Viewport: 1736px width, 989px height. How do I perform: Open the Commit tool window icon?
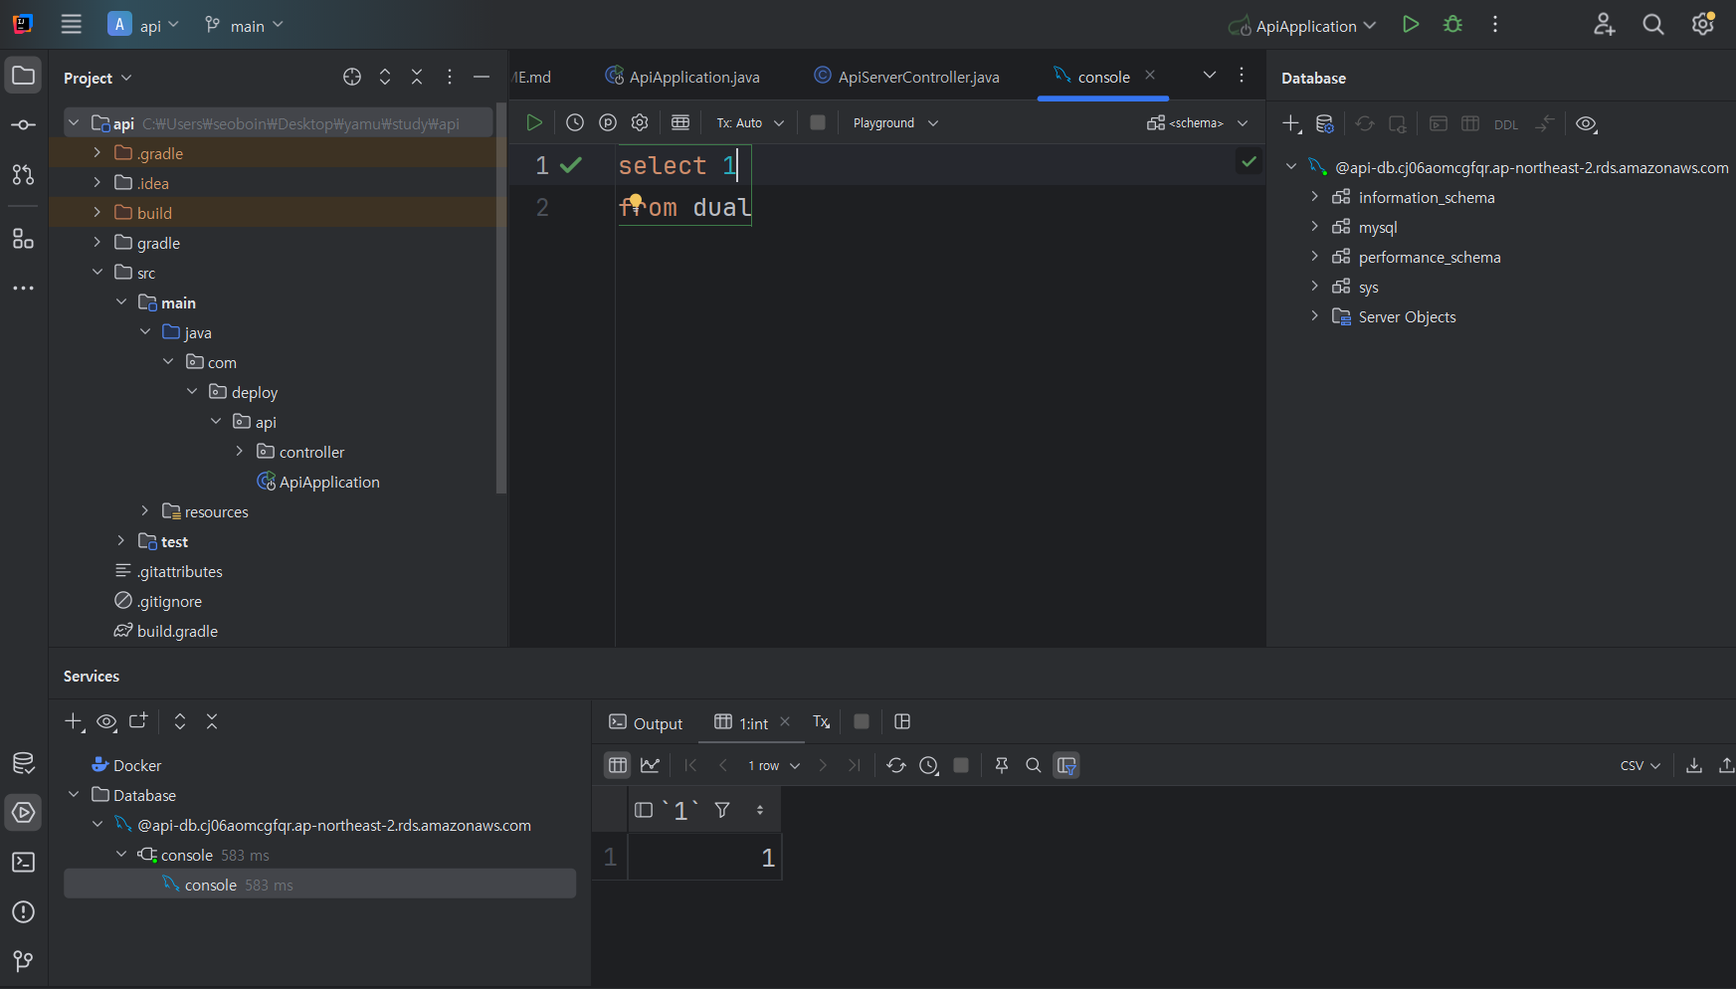23,125
